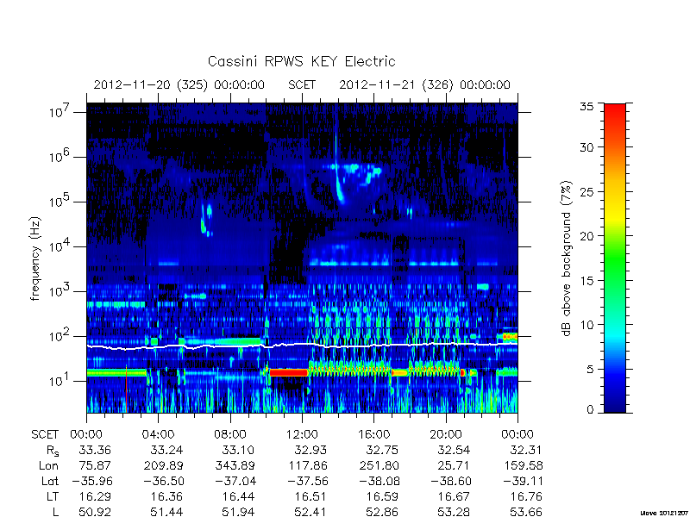The height and width of the screenshot is (517, 690).
Task: Click the "Rs" row label
Action: [53, 451]
